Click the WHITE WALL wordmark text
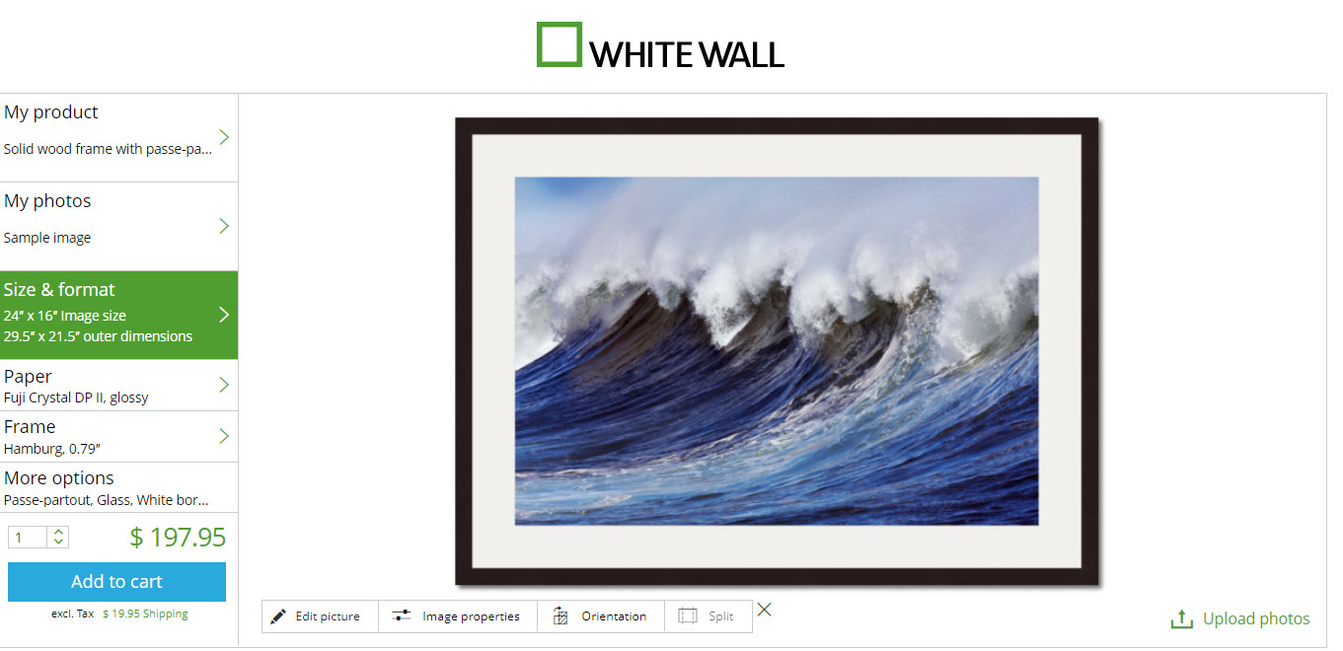The height and width of the screenshot is (651, 1343). pyautogui.click(x=687, y=54)
